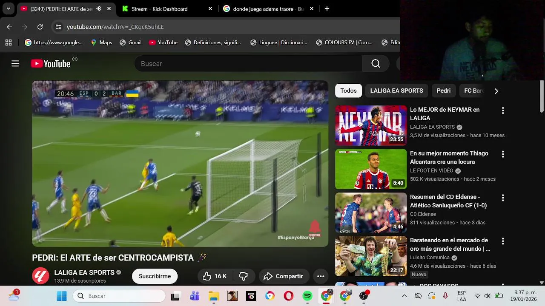545x306 pixels.
Task: Open Spotify from the taskbar
Action: click(307, 296)
